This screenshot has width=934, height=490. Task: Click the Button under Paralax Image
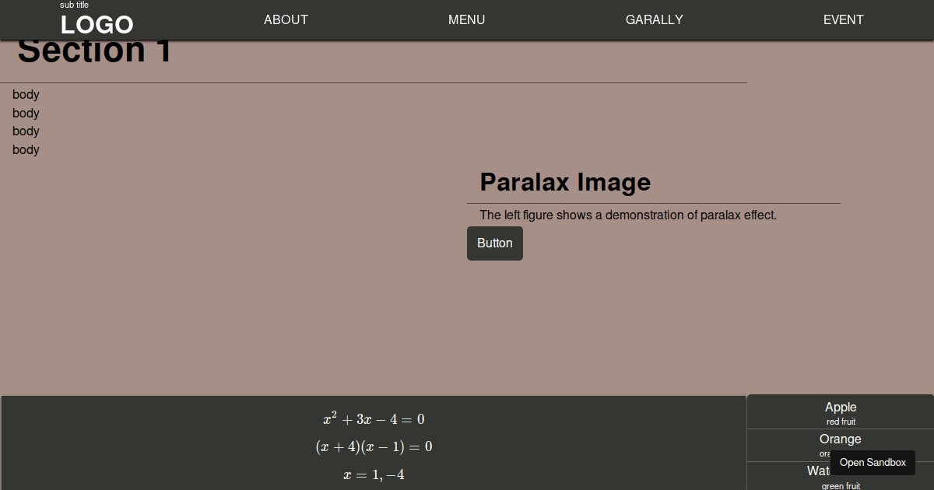tap(495, 243)
